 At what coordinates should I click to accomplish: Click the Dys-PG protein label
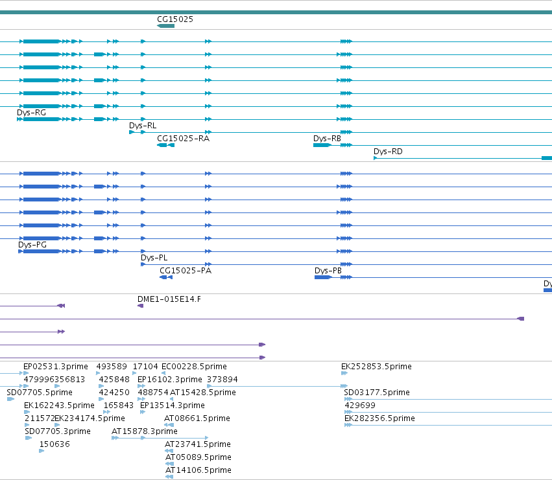pyautogui.click(x=32, y=245)
